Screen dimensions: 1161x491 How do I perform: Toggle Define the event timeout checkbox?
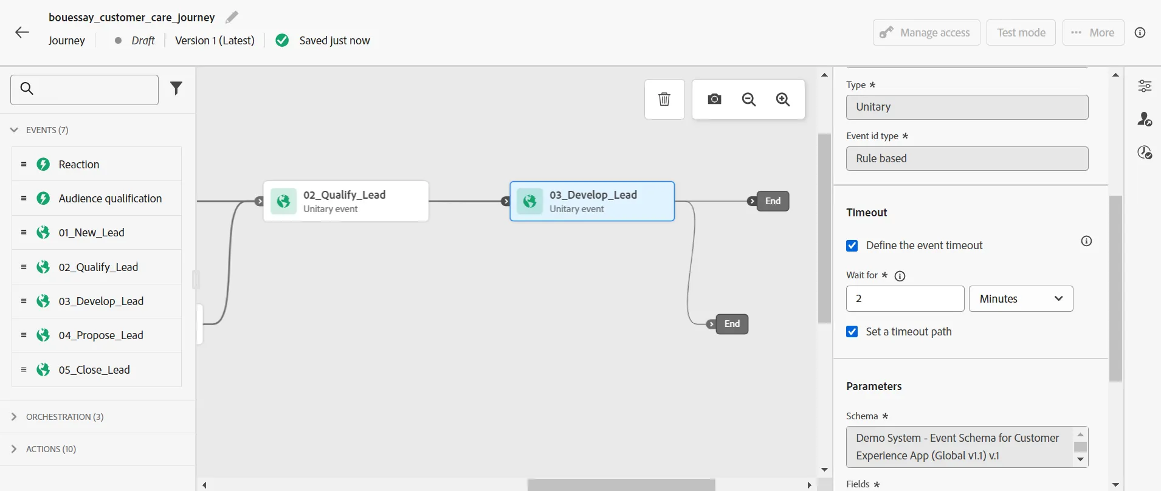pos(852,245)
